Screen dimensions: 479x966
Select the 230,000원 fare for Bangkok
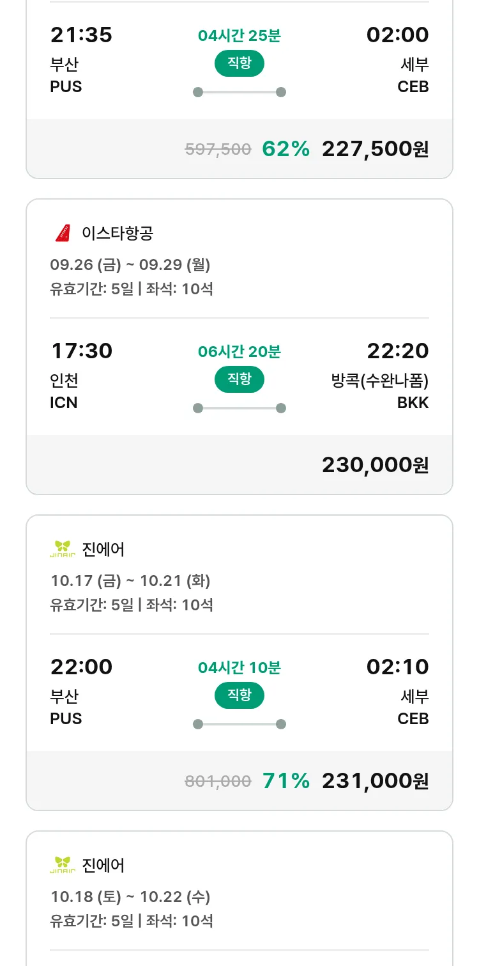click(x=375, y=465)
